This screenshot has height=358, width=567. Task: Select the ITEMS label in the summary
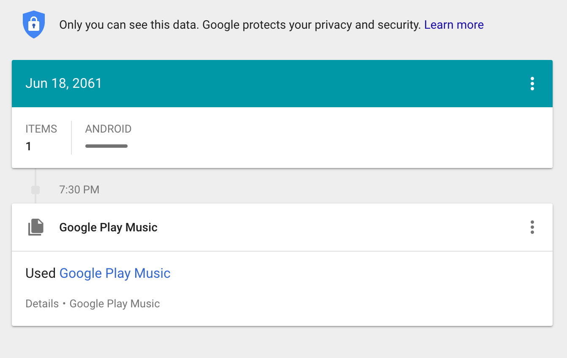pos(41,129)
